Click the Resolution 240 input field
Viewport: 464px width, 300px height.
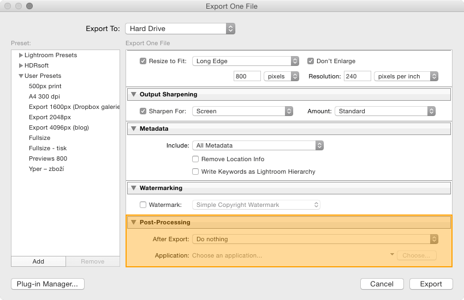click(x=357, y=76)
